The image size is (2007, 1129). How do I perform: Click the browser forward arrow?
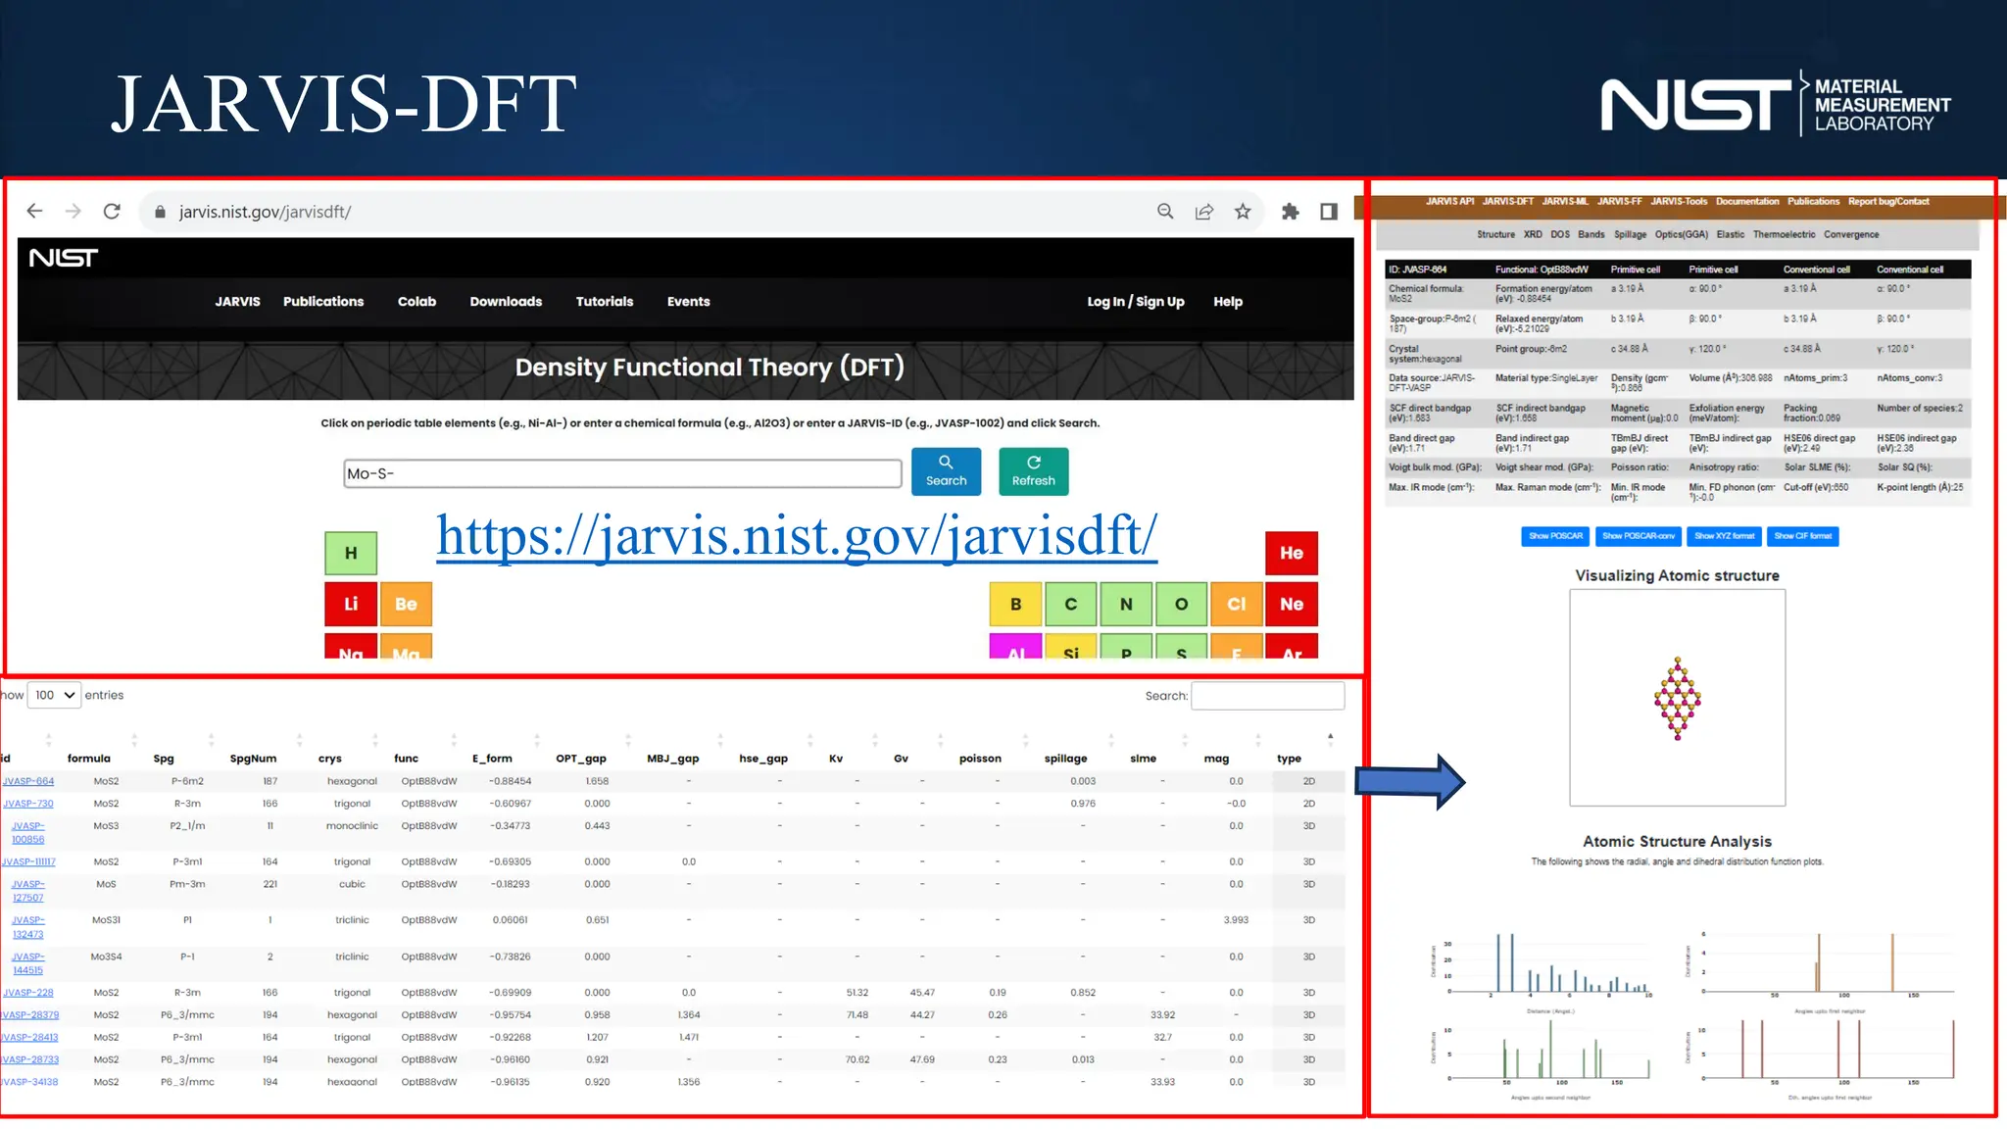click(x=73, y=211)
